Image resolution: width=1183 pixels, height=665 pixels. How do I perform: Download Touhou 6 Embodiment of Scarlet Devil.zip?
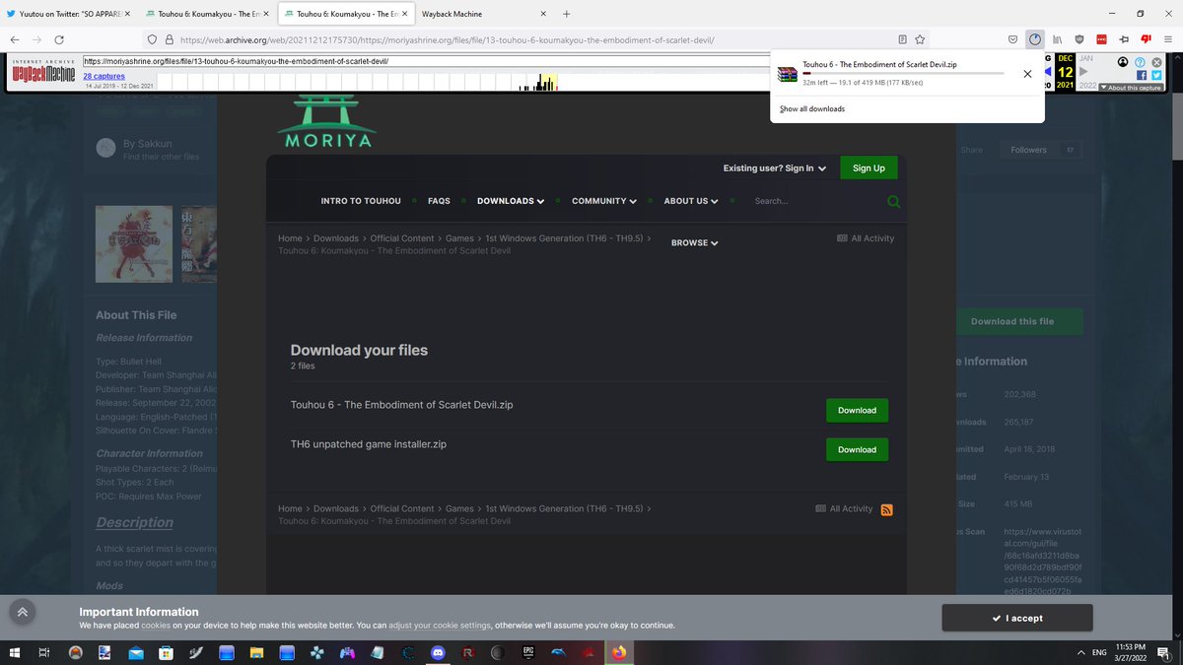click(857, 410)
